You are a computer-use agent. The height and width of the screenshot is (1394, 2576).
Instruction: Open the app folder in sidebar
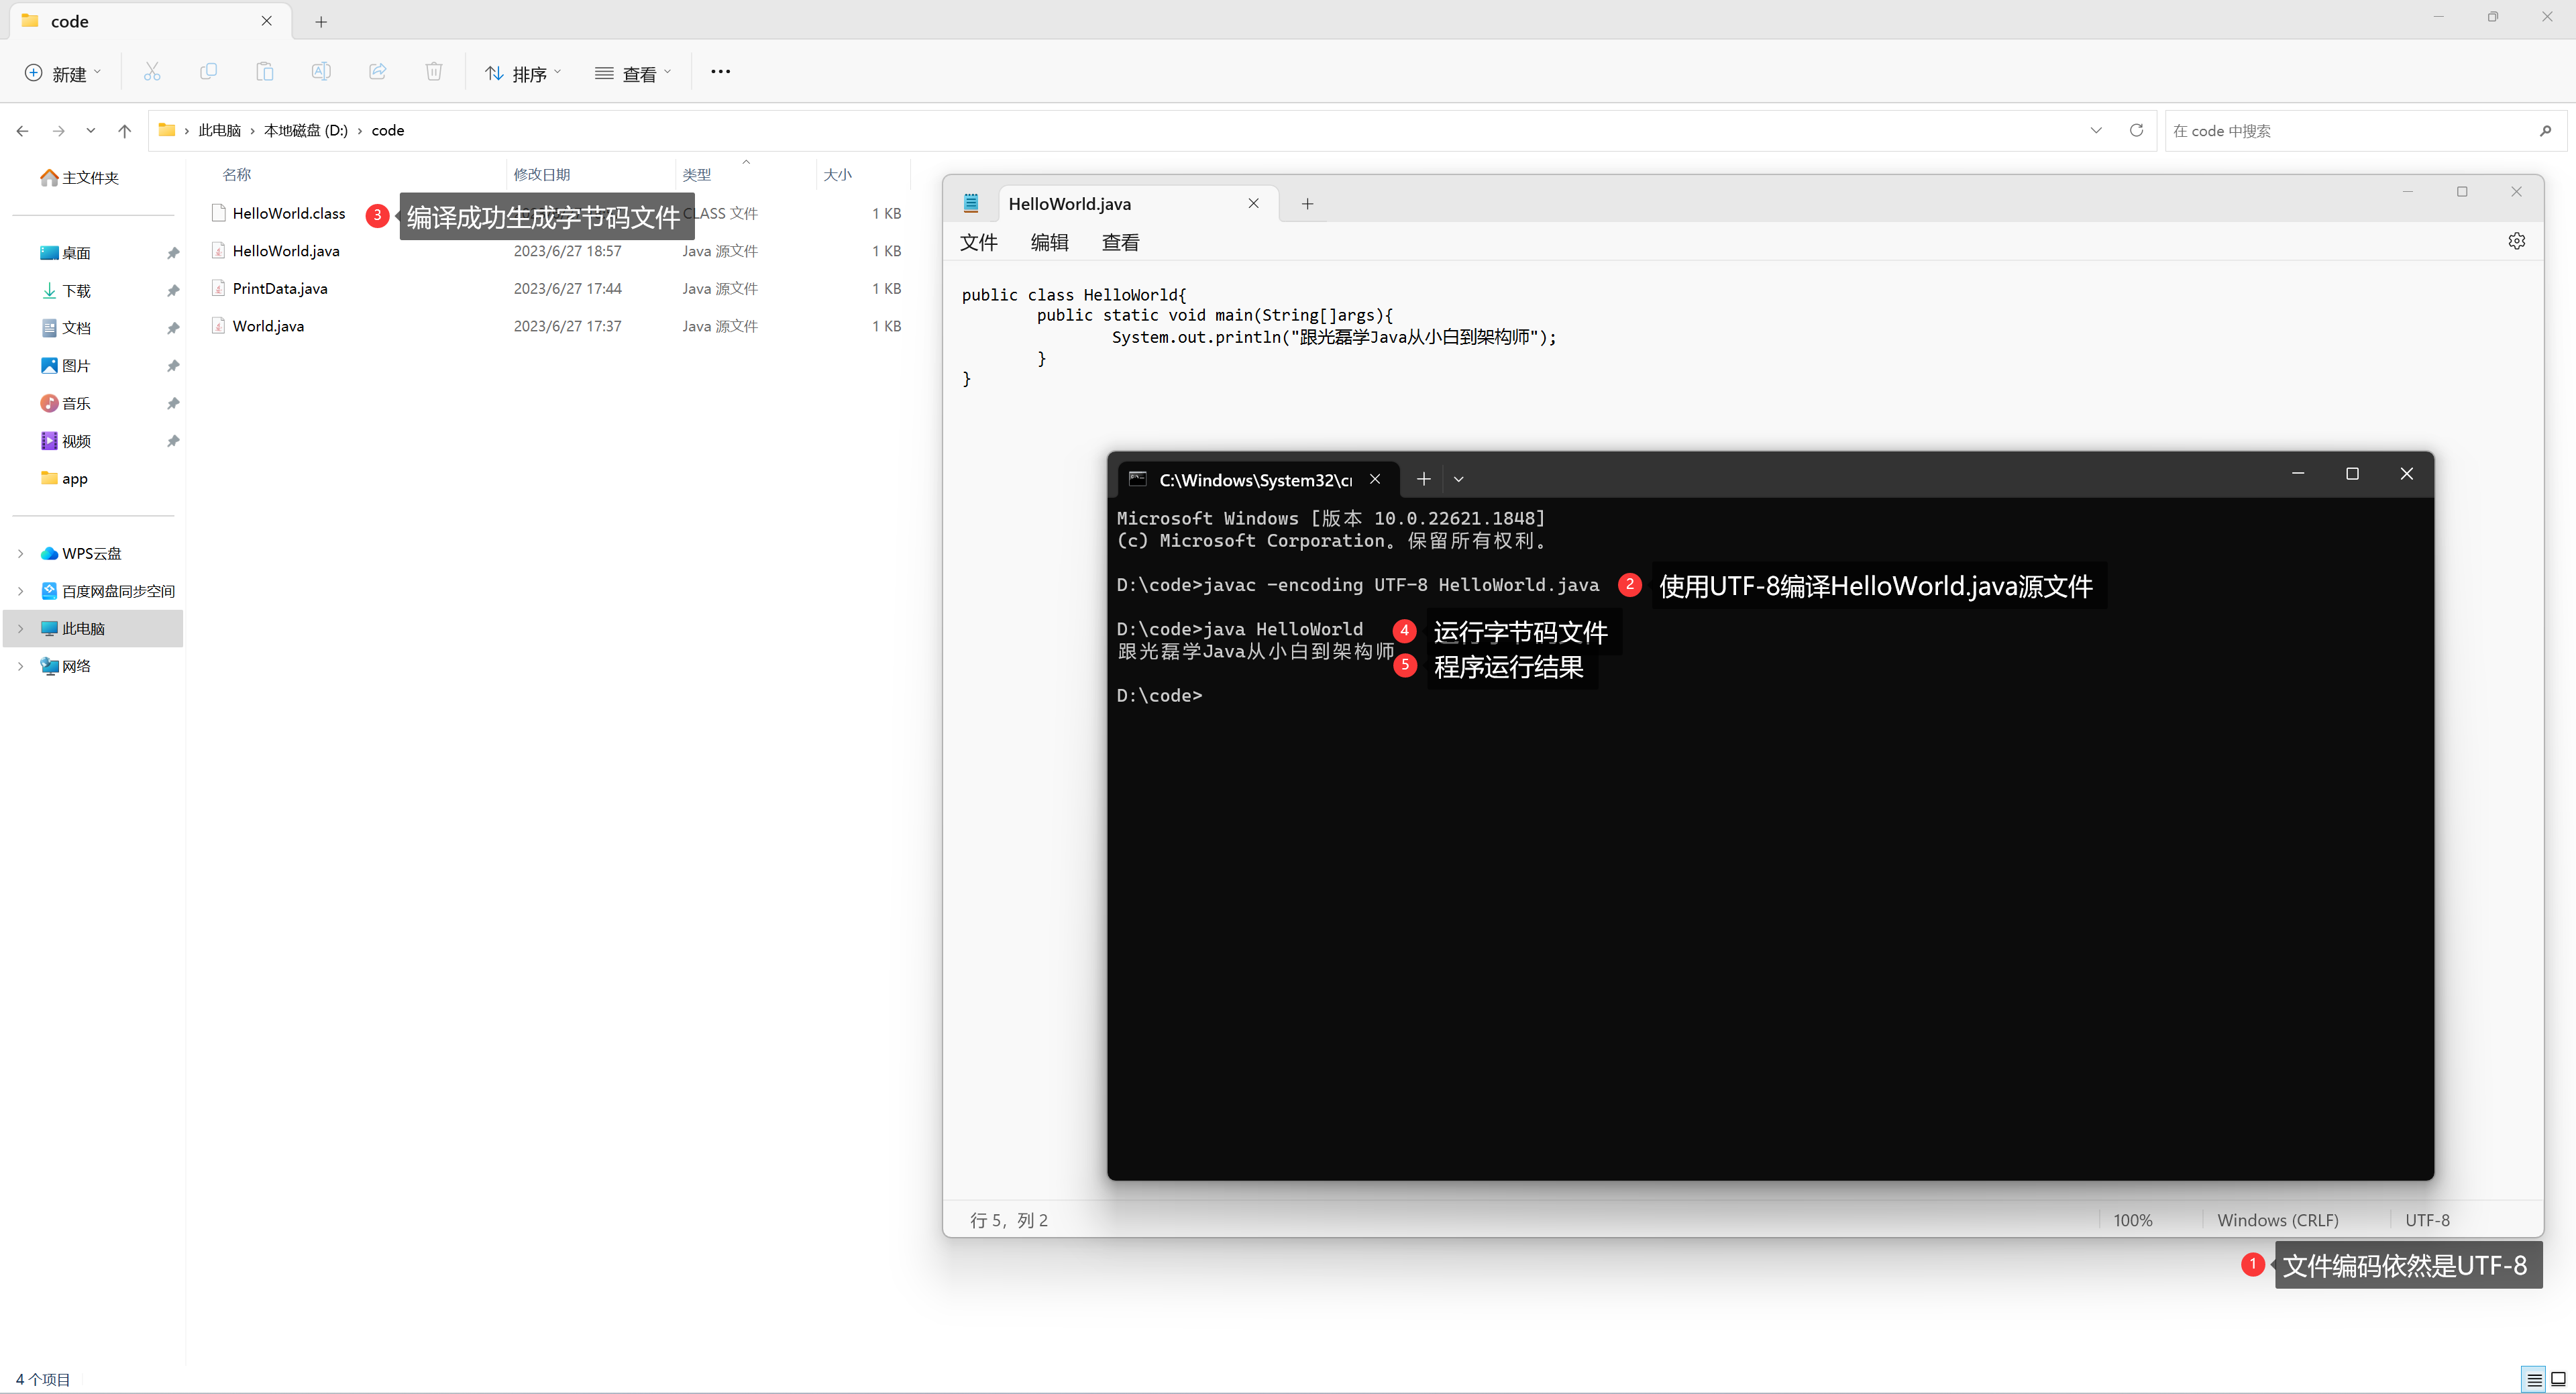click(64, 478)
